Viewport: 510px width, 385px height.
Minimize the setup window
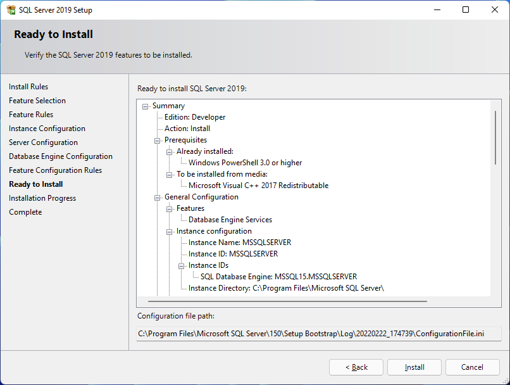(437, 9)
